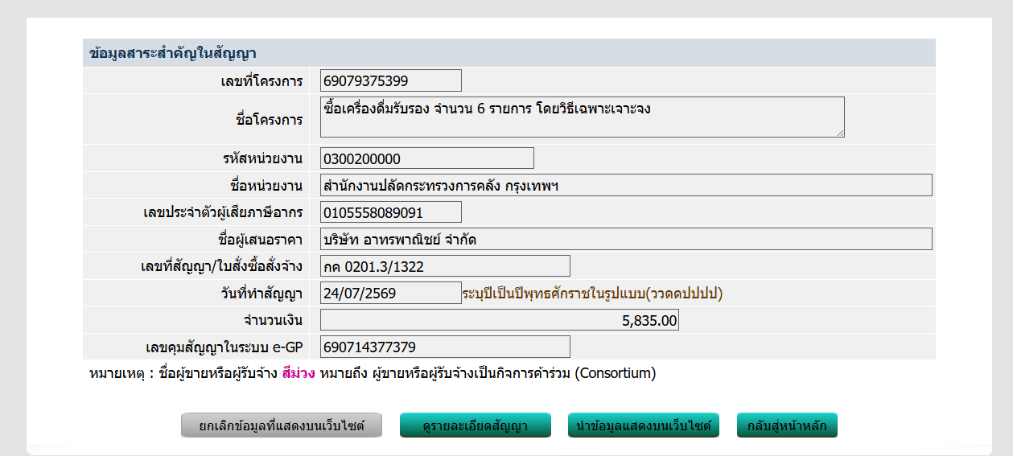Click the date format hint text
Viewport: 1013px width, 456px height.
pyautogui.click(x=592, y=294)
